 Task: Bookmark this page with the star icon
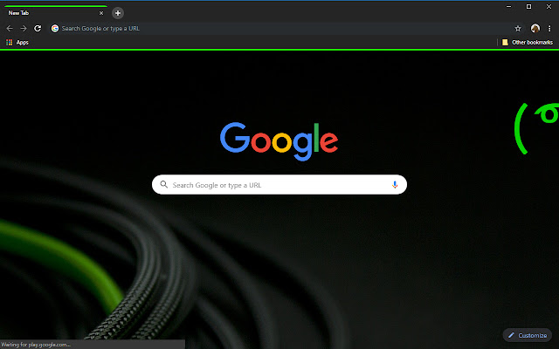coord(518,28)
